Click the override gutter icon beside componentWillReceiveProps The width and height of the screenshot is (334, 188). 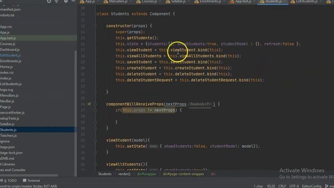[x=89, y=104]
